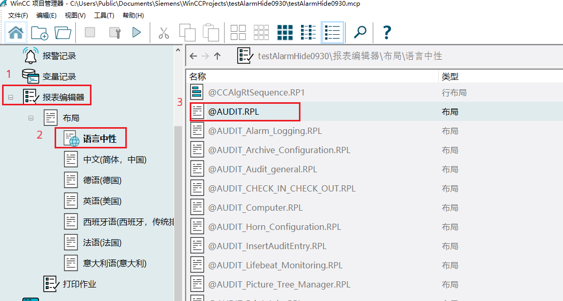Open a WinCC project with the folder icon
Viewport: 563px width, 301px height.
(x=62, y=32)
